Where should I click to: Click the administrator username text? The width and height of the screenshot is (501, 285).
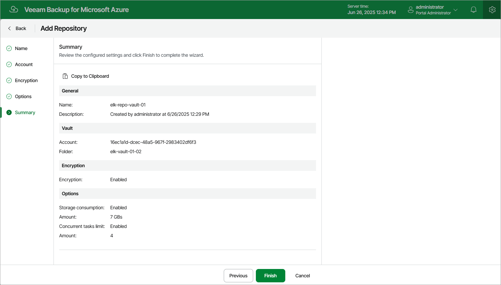point(430,7)
